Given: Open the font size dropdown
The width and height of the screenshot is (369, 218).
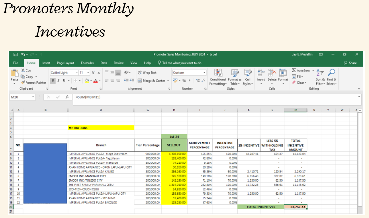Looking at the screenshot, I should tap(88, 73).
